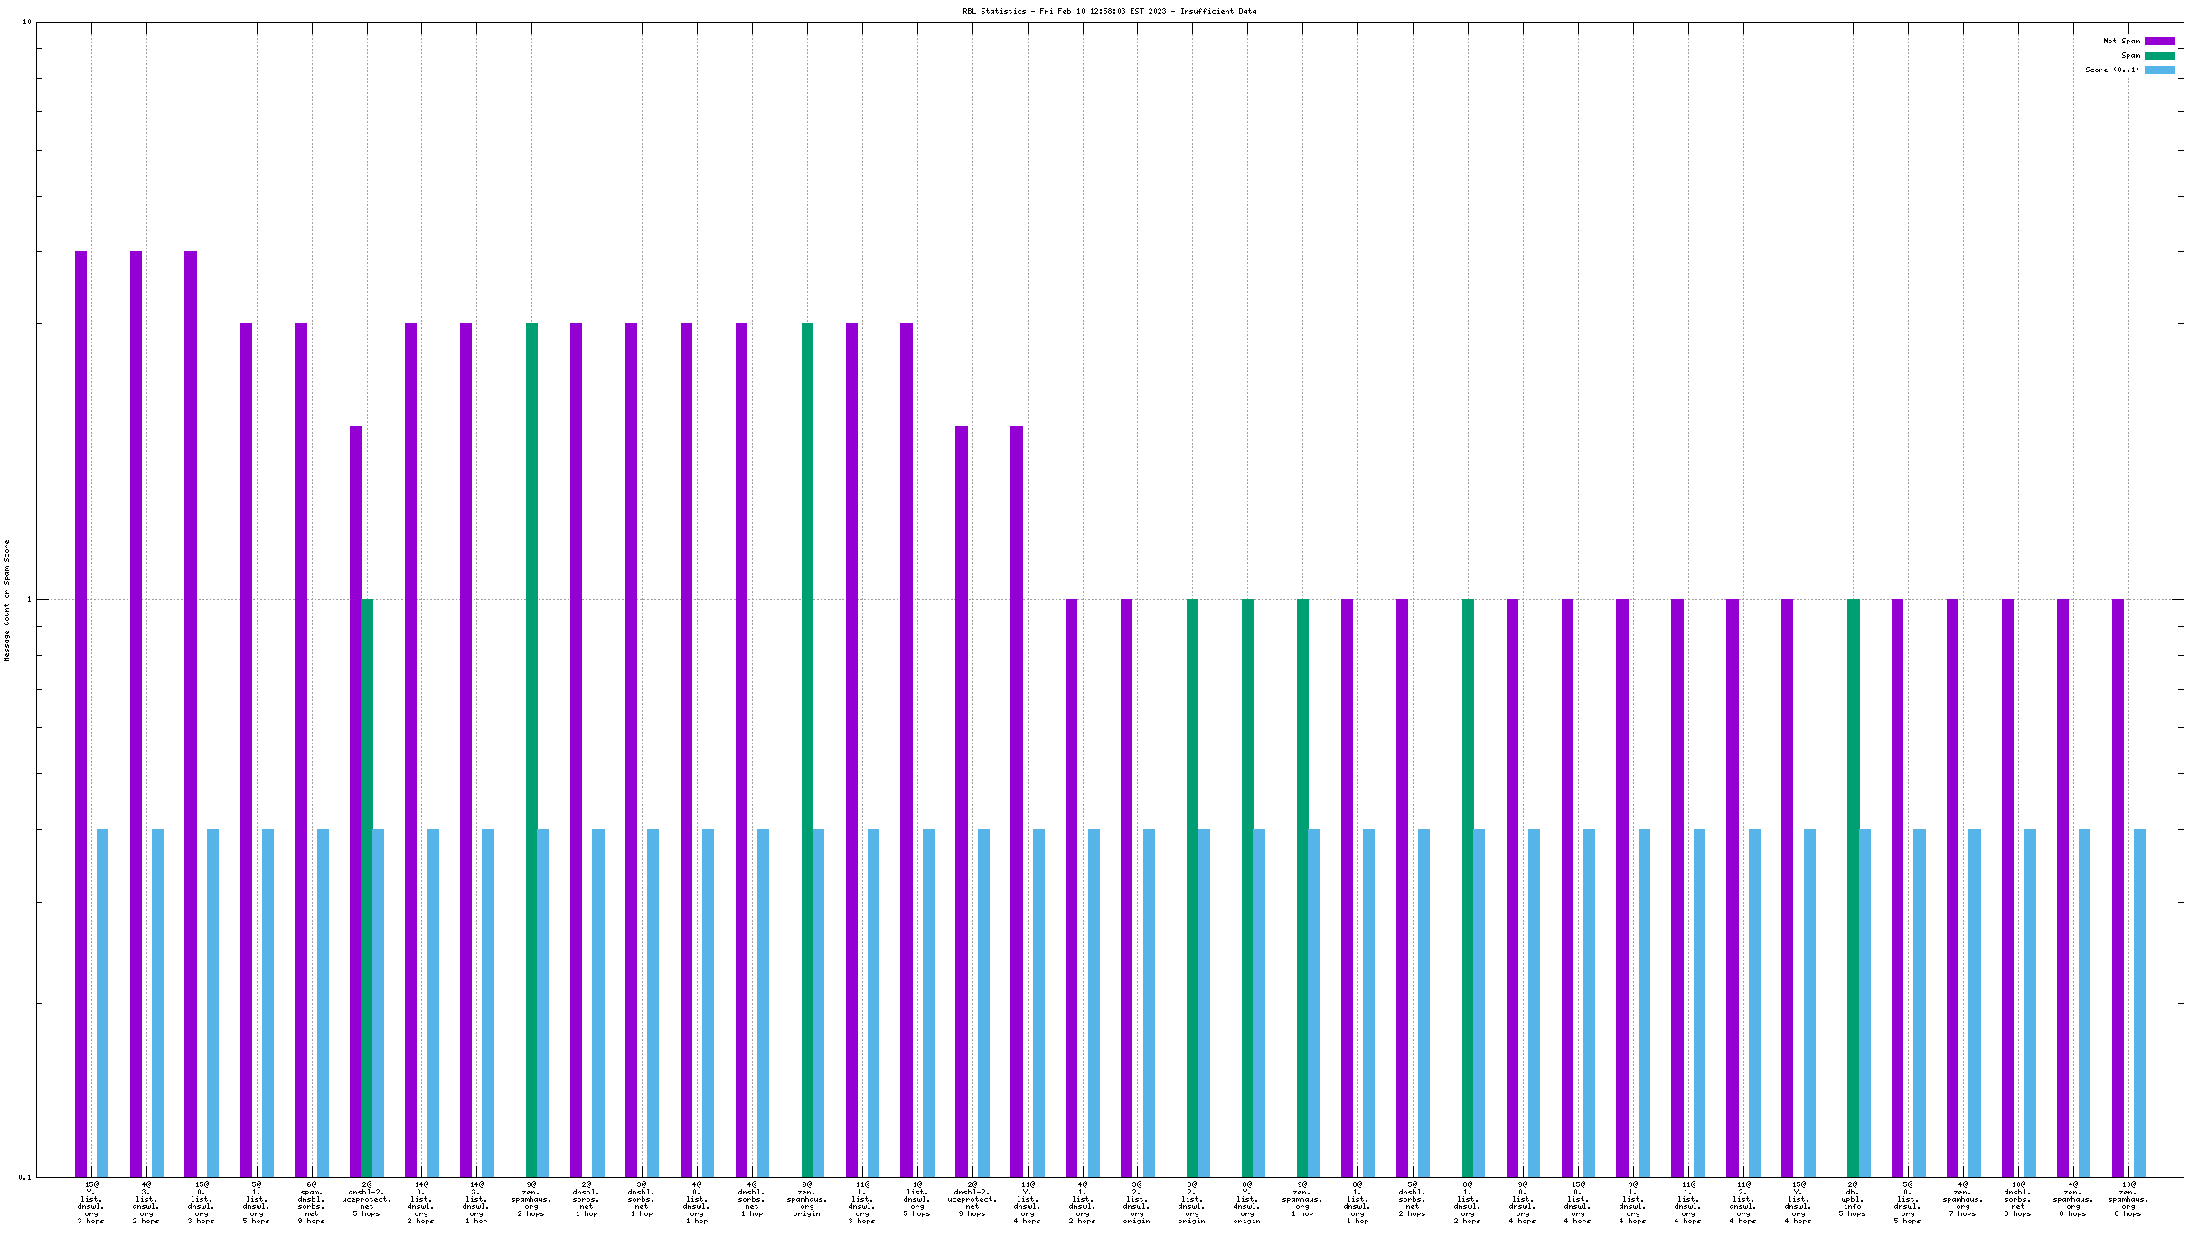
Task: Click the spam.dnsbl.sorbs.net 9 hops label
Action: click(311, 1202)
